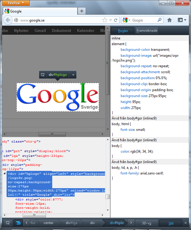Bookmark page with the star icon
The width and height of the screenshot is (191, 230).
point(105,20)
